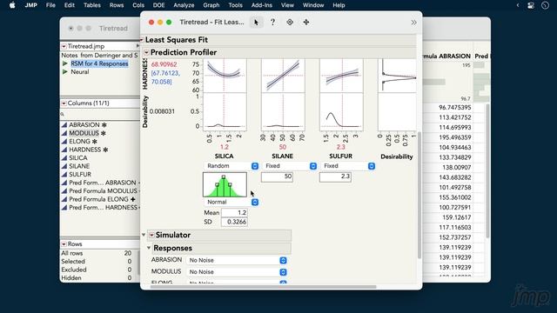The height and width of the screenshot is (313, 557).
Task: Select the move/scroller tool icon
Action: point(305,23)
